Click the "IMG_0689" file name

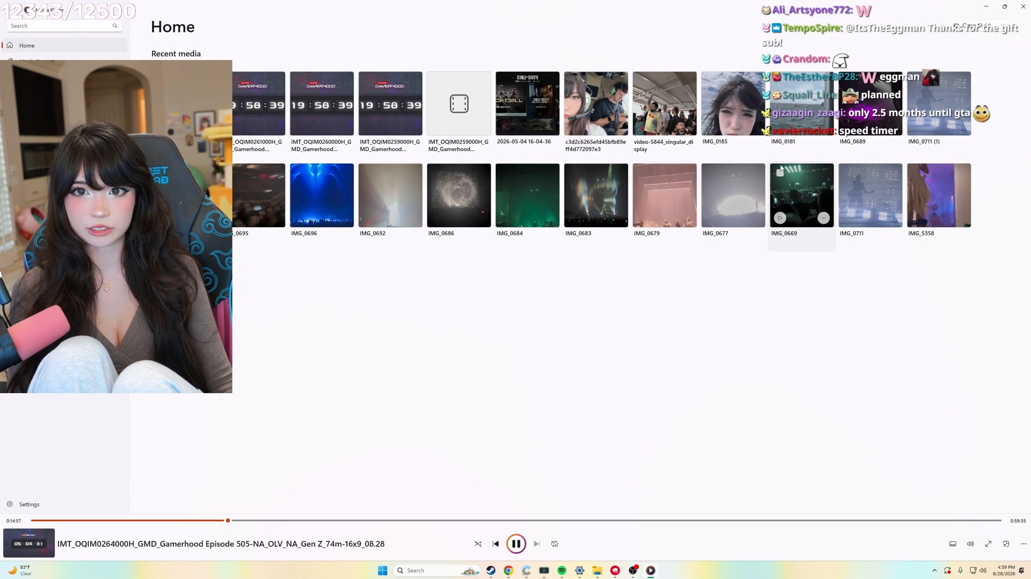tap(852, 141)
